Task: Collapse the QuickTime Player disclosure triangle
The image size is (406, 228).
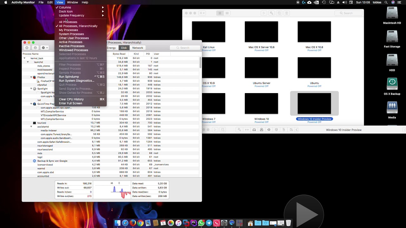Action: 31,104
